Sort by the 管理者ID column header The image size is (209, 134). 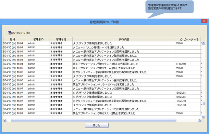[x=38, y=39]
